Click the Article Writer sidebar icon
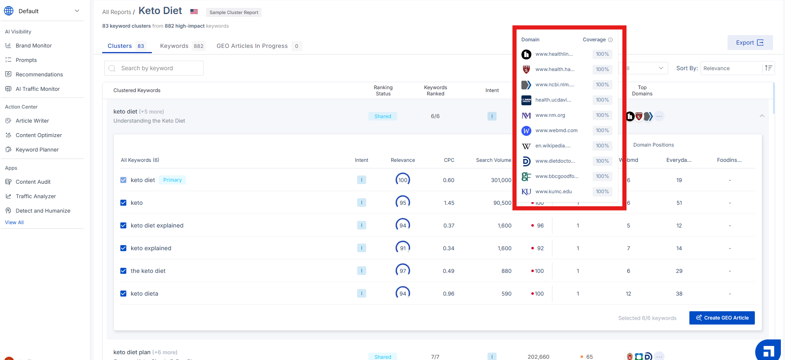 (x=8, y=121)
